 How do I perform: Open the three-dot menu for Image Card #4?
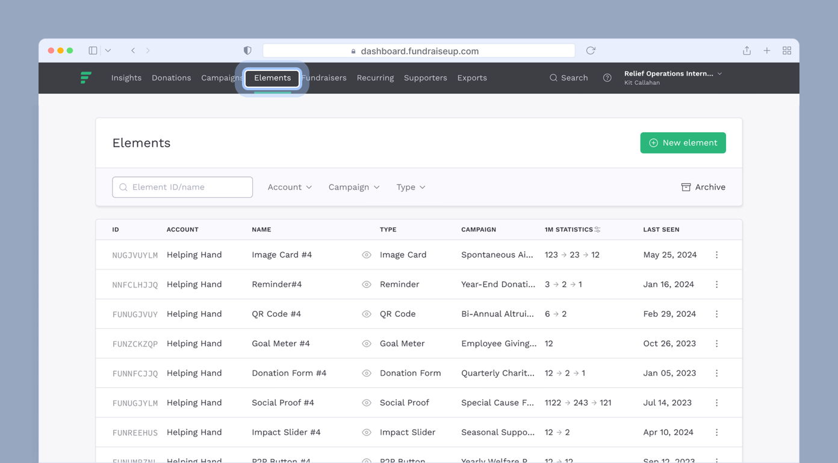tap(716, 255)
